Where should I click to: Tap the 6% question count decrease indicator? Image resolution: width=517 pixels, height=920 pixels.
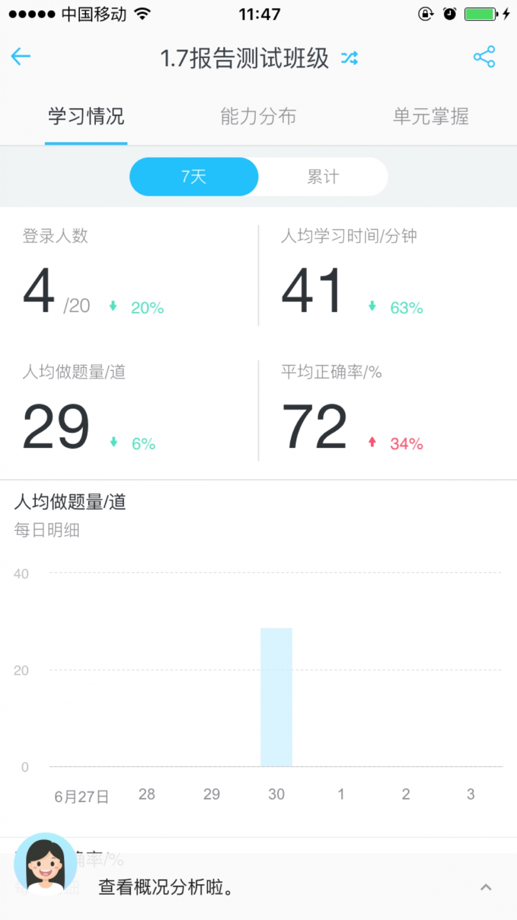132,443
